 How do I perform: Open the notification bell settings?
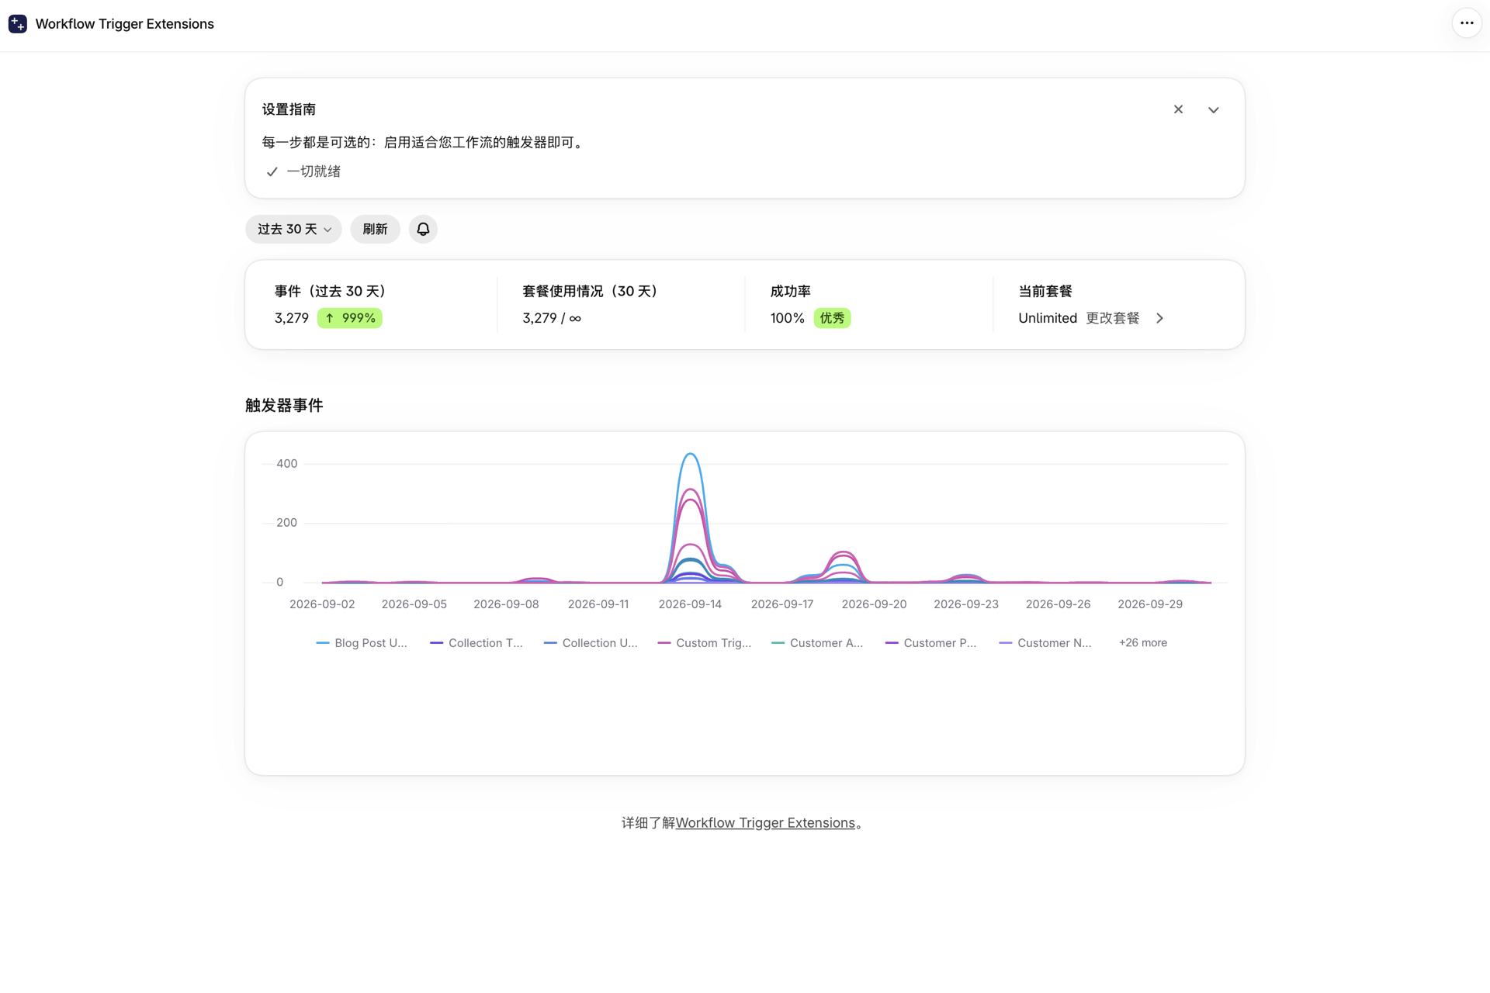pyautogui.click(x=423, y=229)
